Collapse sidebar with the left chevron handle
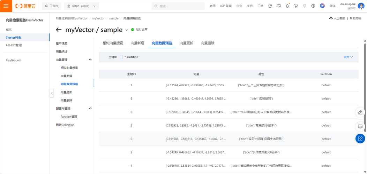This screenshot has width=367, height=174. [x=52, y=93]
